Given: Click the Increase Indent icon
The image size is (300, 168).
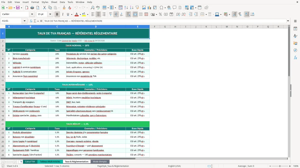Looking at the screenshot, I should pos(190,14).
